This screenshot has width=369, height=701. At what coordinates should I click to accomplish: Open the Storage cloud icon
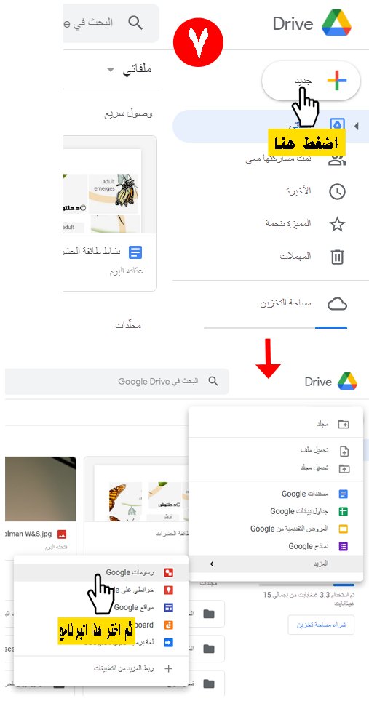[x=337, y=304]
